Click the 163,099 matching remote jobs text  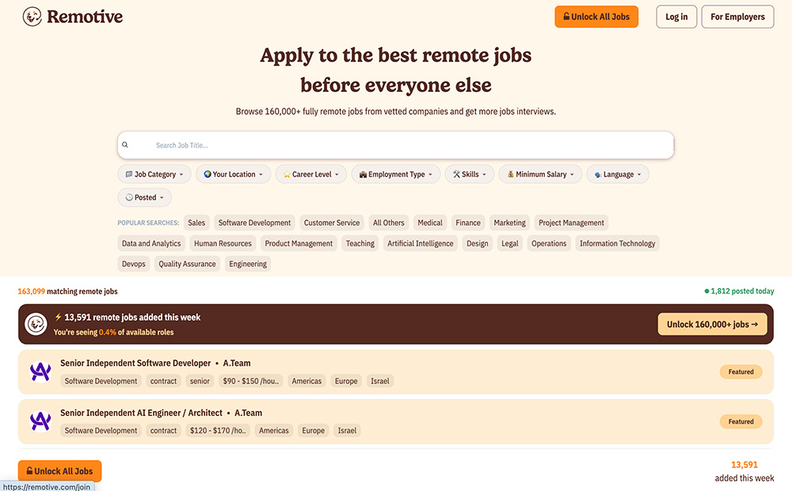pyautogui.click(x=67, y=291)
